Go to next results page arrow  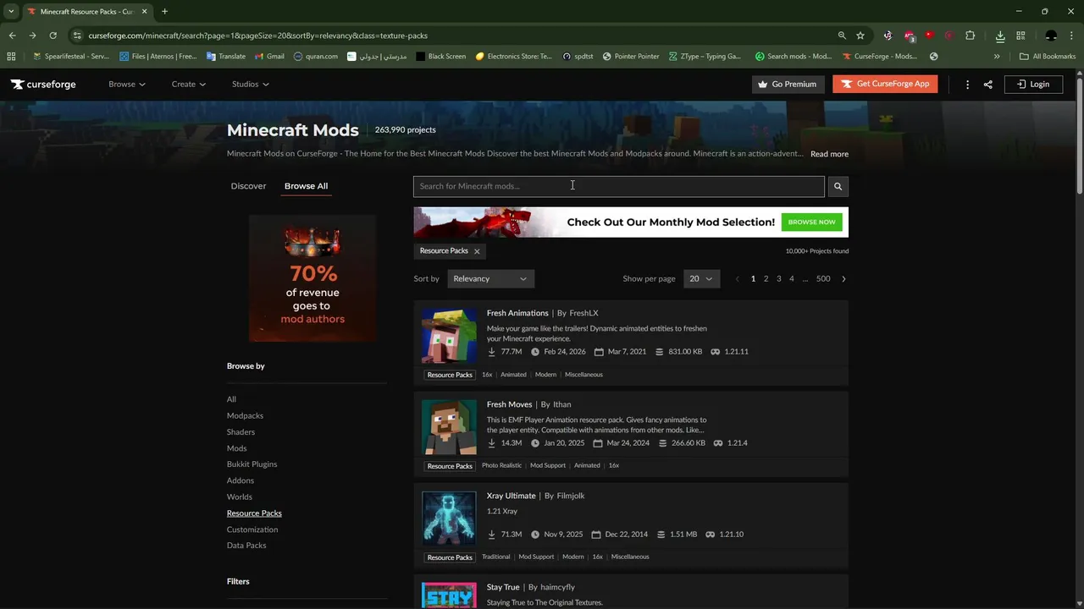tap(843, 279)
